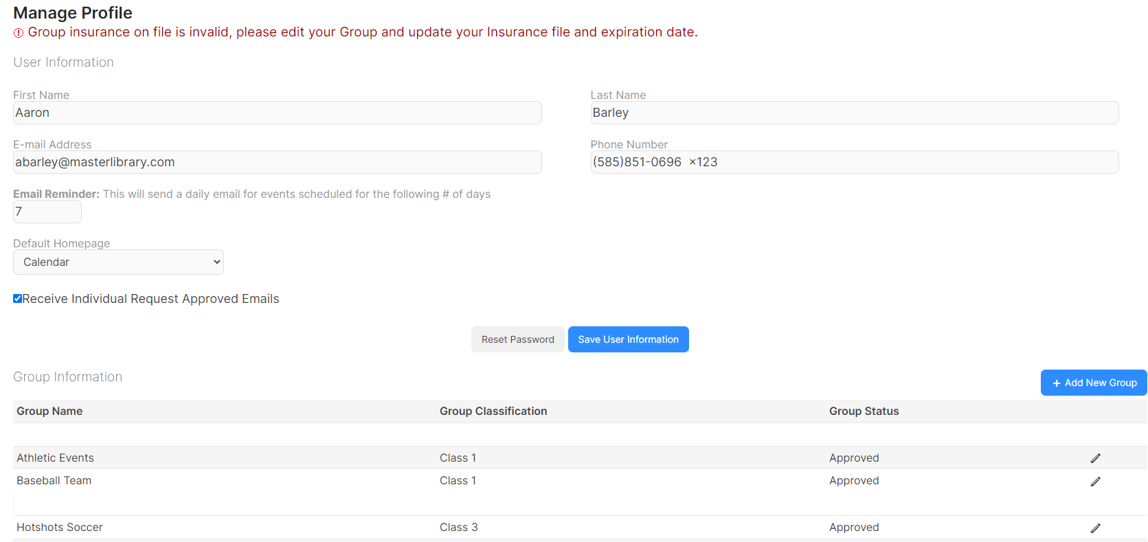Screen dimensions: 1148x542
Task: Click Approved status for Athletic Events
Action: click(x=854, y=458)
